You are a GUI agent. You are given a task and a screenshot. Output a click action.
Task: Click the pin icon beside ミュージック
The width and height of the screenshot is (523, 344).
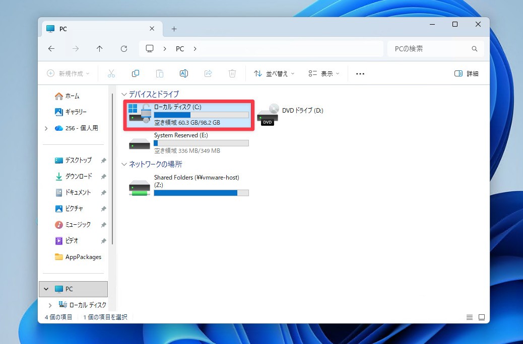(103, 225)
